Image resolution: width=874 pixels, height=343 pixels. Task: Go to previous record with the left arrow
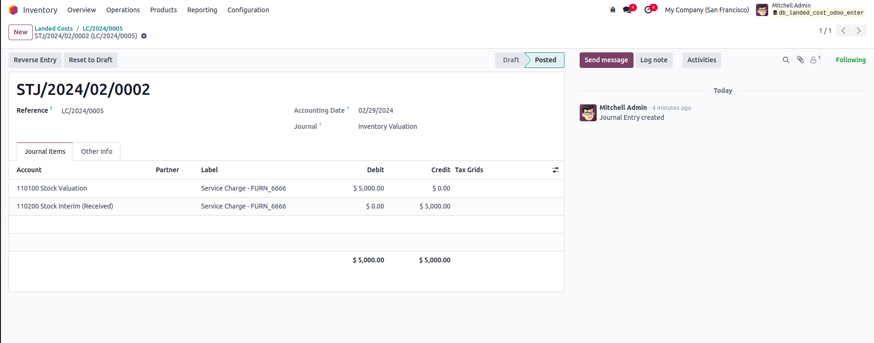843,31
